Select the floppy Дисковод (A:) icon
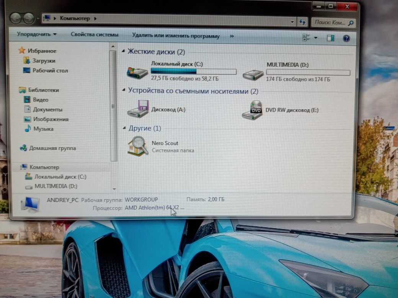 coord(138,109)
